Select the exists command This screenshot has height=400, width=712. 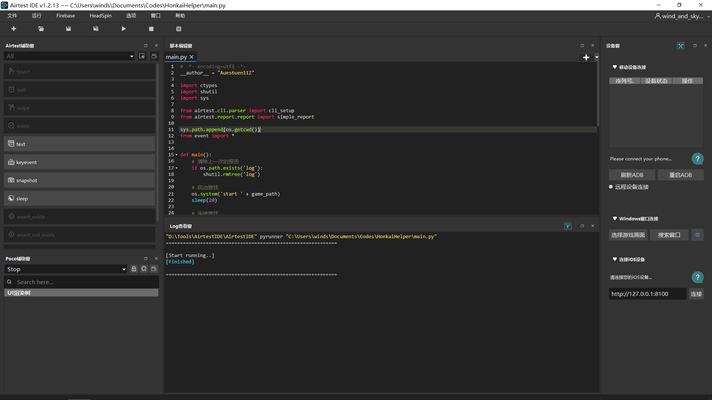(x=79, y=126)
